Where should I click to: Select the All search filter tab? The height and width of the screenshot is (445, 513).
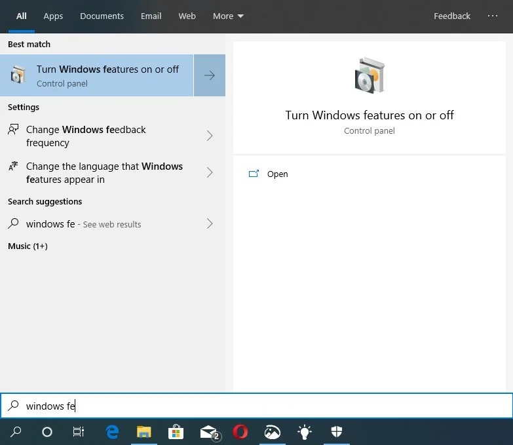click(x=21, y=16)
